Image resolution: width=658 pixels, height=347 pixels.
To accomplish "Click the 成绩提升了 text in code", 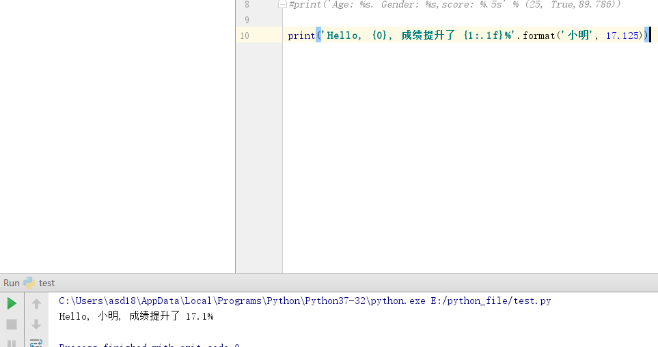I will [x=428, y=36].
